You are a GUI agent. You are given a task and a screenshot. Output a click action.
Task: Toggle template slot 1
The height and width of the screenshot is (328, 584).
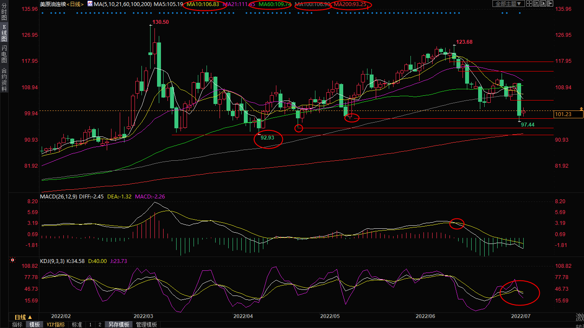tap(90, 325)
